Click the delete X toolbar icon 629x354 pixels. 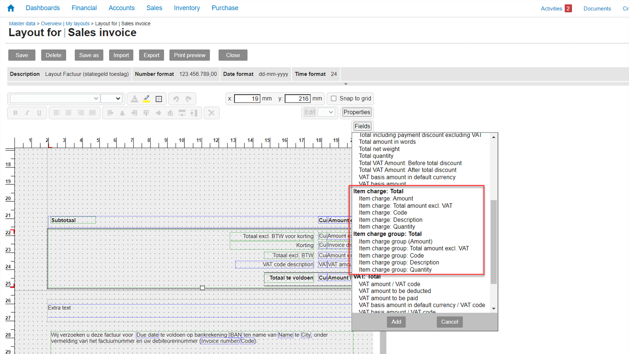(x=211, y=113)
